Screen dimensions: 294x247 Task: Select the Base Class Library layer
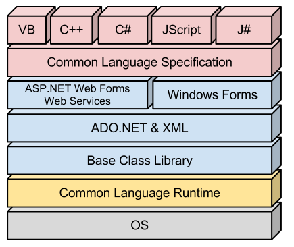140,161
